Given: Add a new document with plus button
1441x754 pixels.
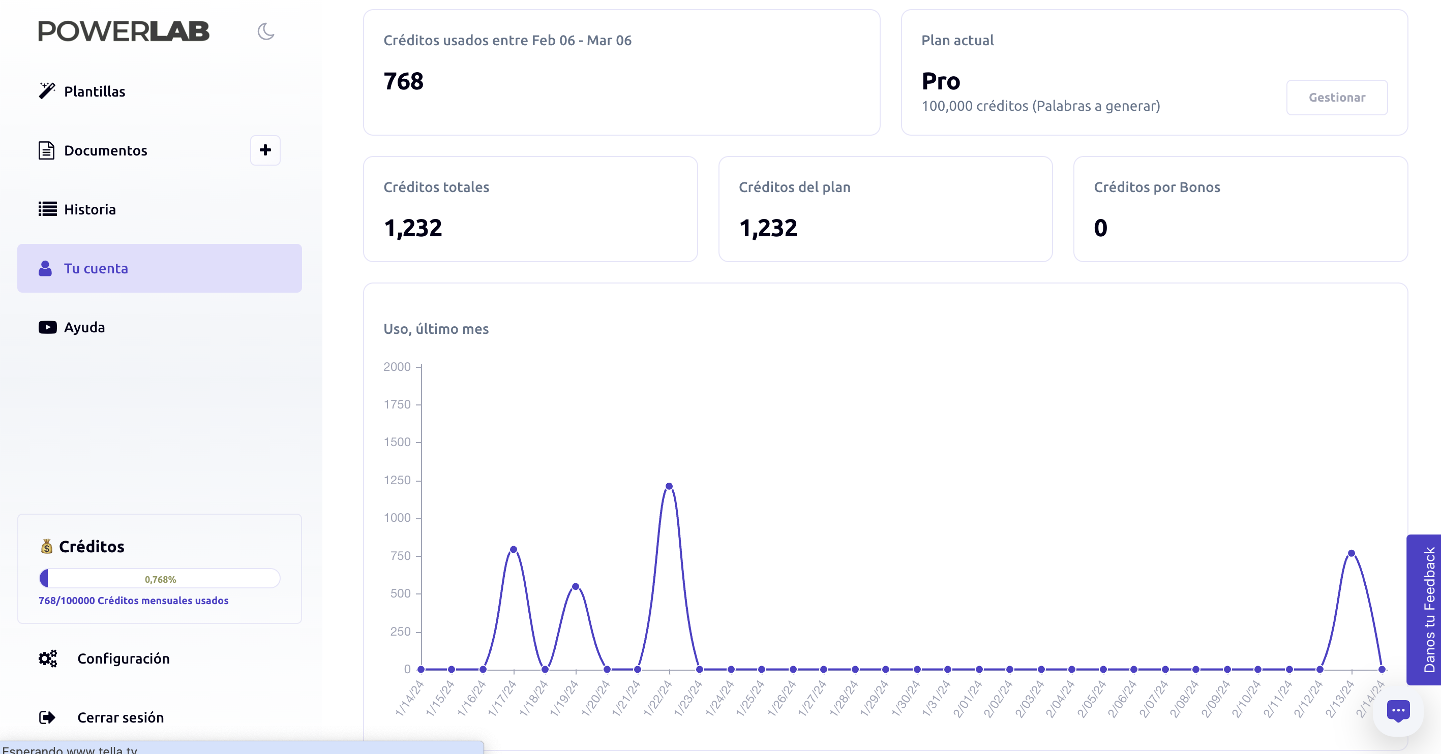Looking at the screenshot, I should pos(265,150).
